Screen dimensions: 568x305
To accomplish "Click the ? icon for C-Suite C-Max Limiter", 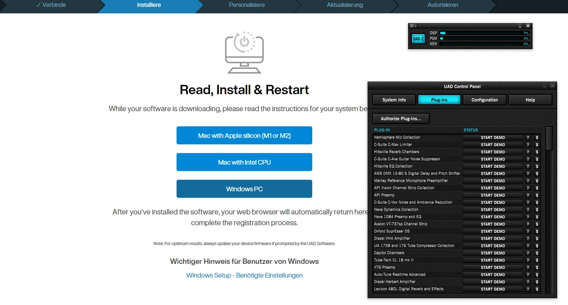I will pos(528,145).
